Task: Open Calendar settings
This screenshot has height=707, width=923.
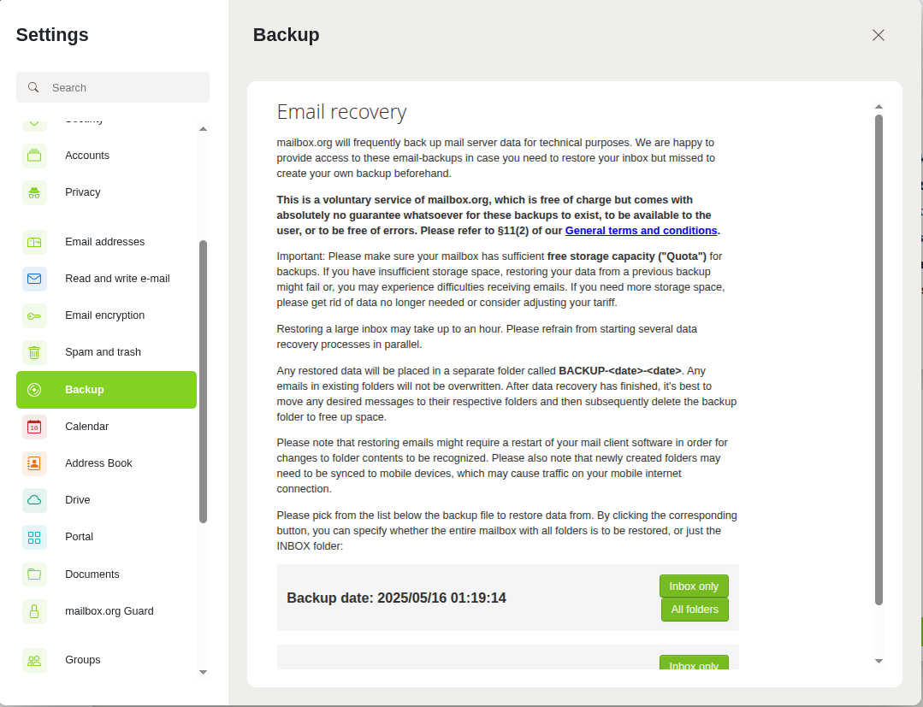Action: pos(107,427)
